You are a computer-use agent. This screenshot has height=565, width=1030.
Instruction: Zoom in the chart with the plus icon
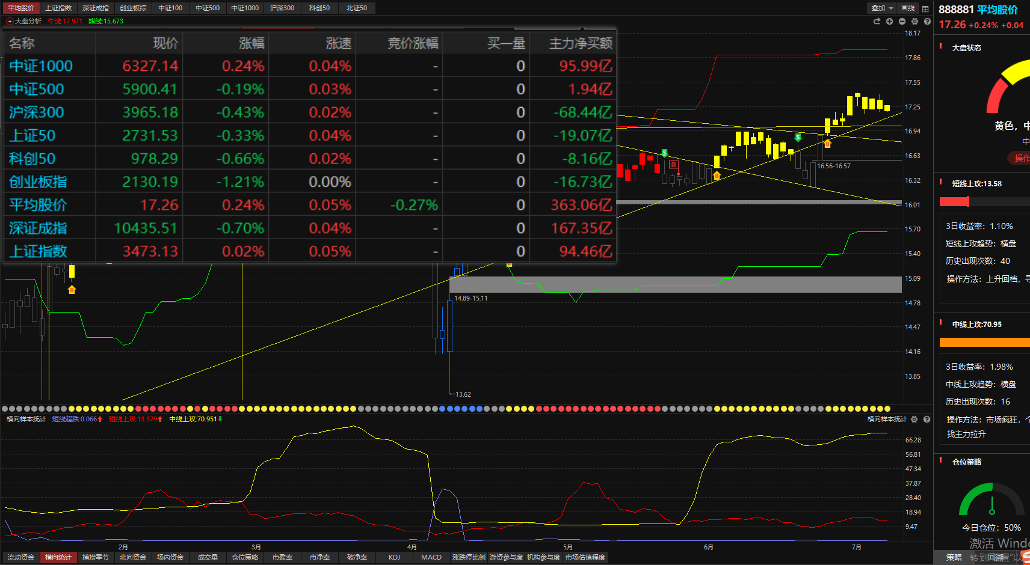click(889, 21)
